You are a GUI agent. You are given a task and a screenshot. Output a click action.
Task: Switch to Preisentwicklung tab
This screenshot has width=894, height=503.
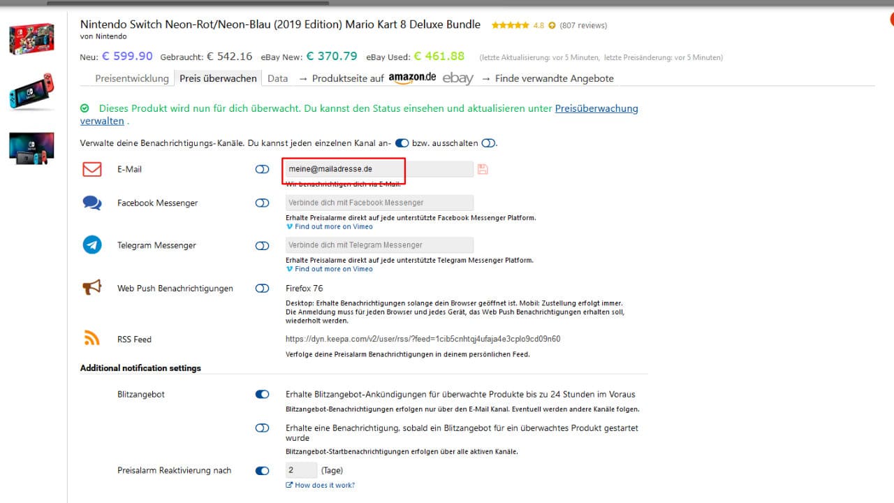click(x=131, y=78)
